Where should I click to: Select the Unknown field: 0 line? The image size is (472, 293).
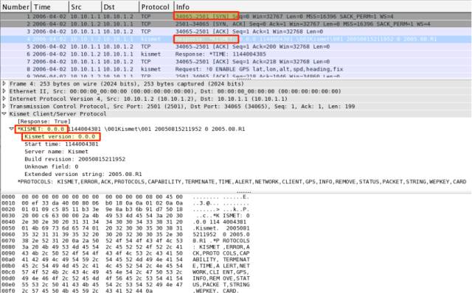51,166
